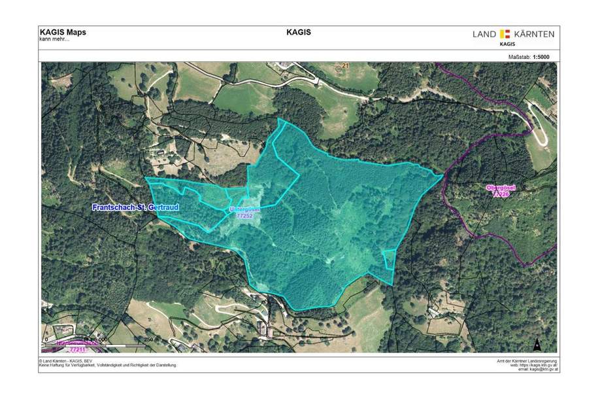The height and width of the screenshot is (399, 598).
Task: Select the north arrow symbol
Action: (x=538, y=343)
